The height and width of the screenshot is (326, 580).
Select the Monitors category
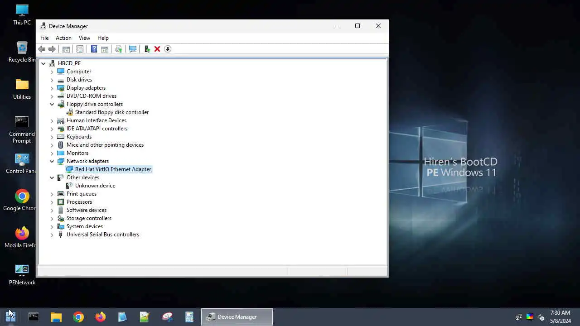point(77,153)
